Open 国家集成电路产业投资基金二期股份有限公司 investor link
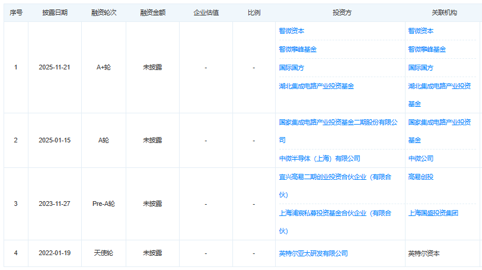Viewport: 482px width, 270px height. [338, 131]
